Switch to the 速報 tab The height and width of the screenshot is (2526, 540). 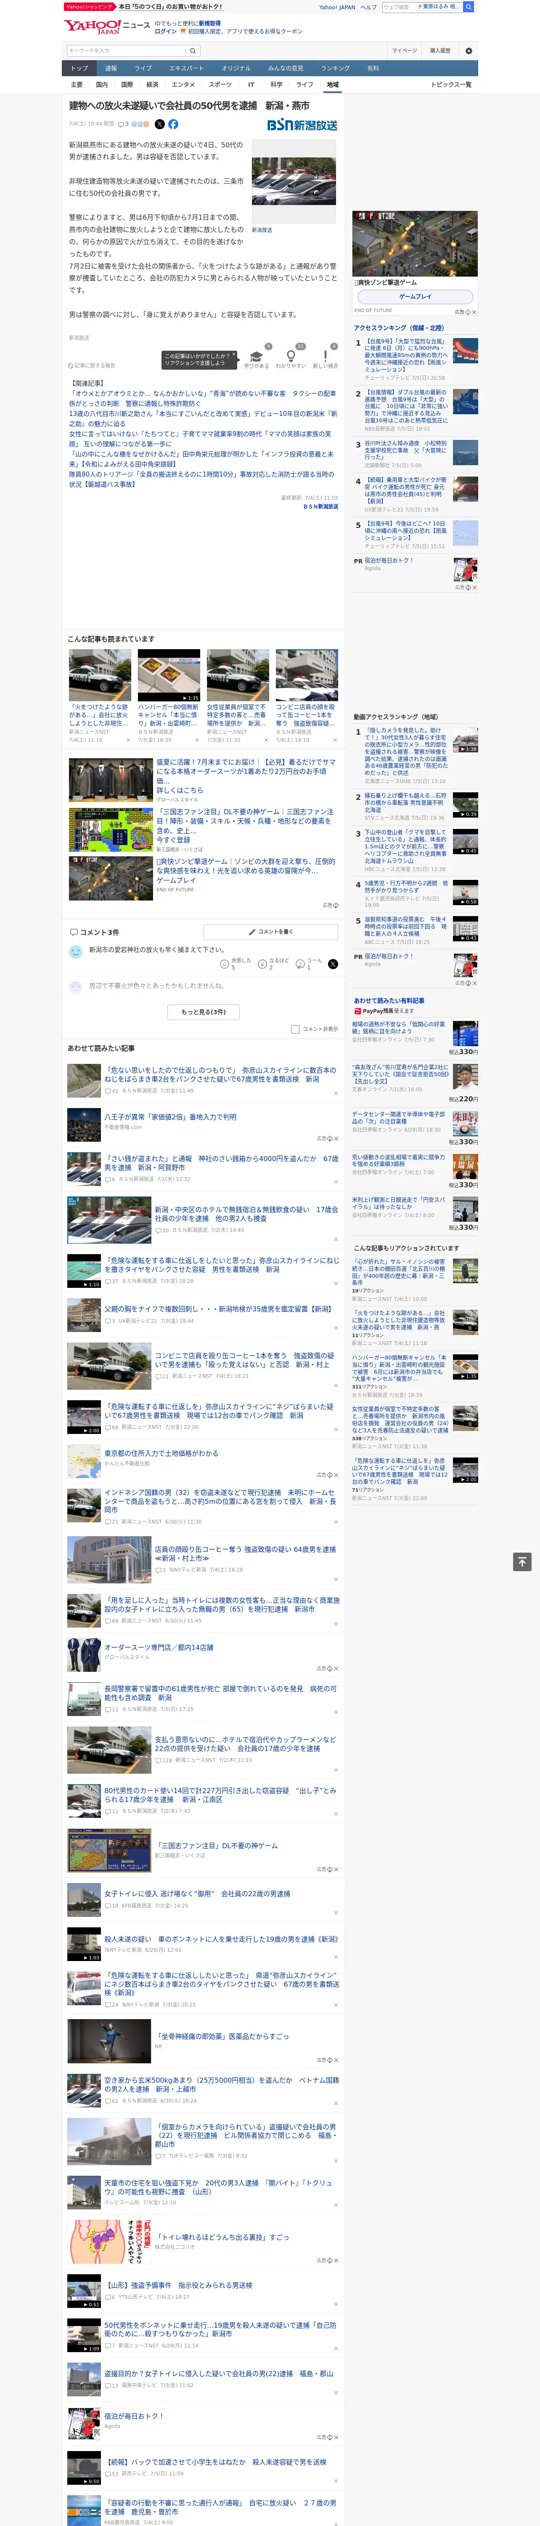point(111,69)
